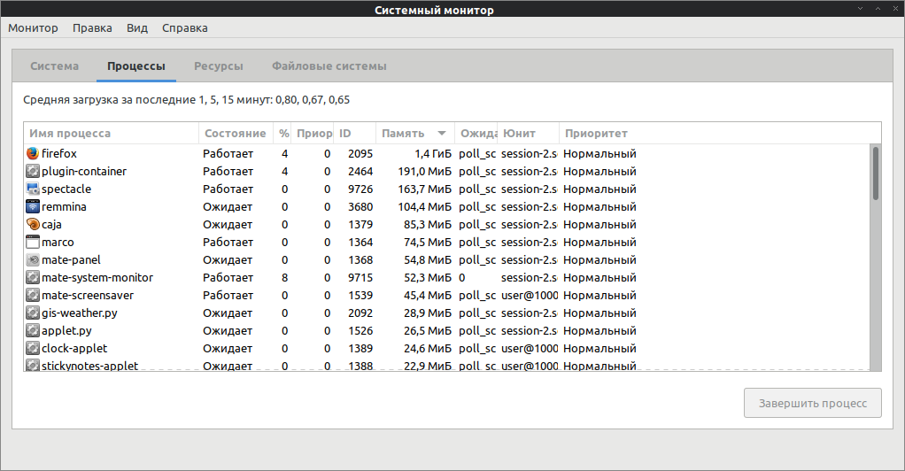Open the Файловые системы tab
Viewport: 905px width, 471px height.
(329, 66)
